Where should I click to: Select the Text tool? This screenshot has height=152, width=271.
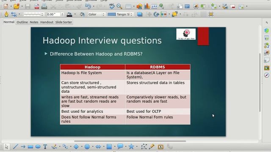coord(45,147)
